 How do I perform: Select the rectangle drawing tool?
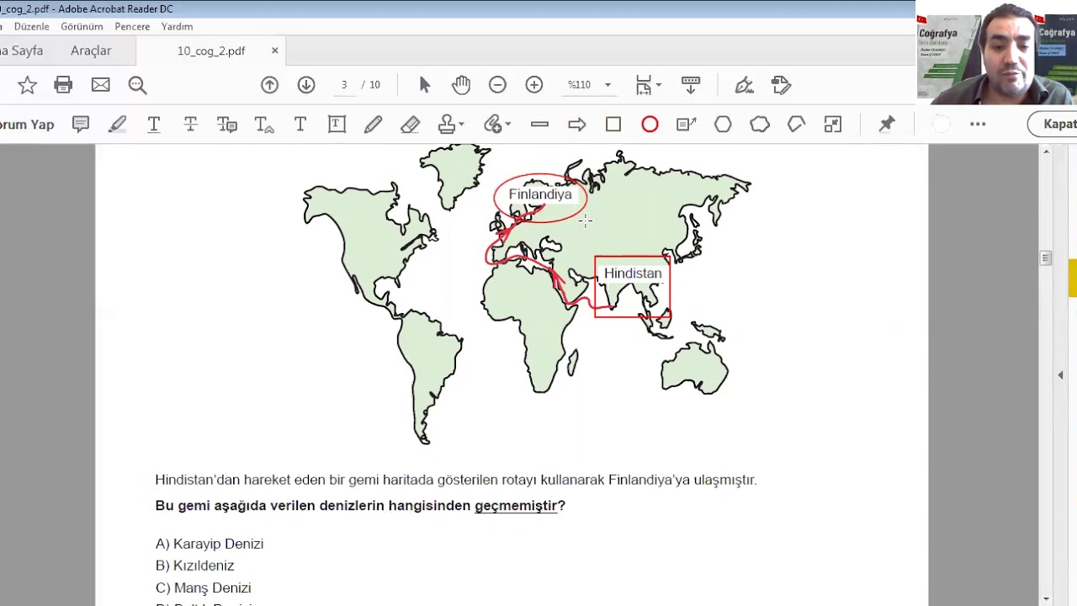pos(613,125)
